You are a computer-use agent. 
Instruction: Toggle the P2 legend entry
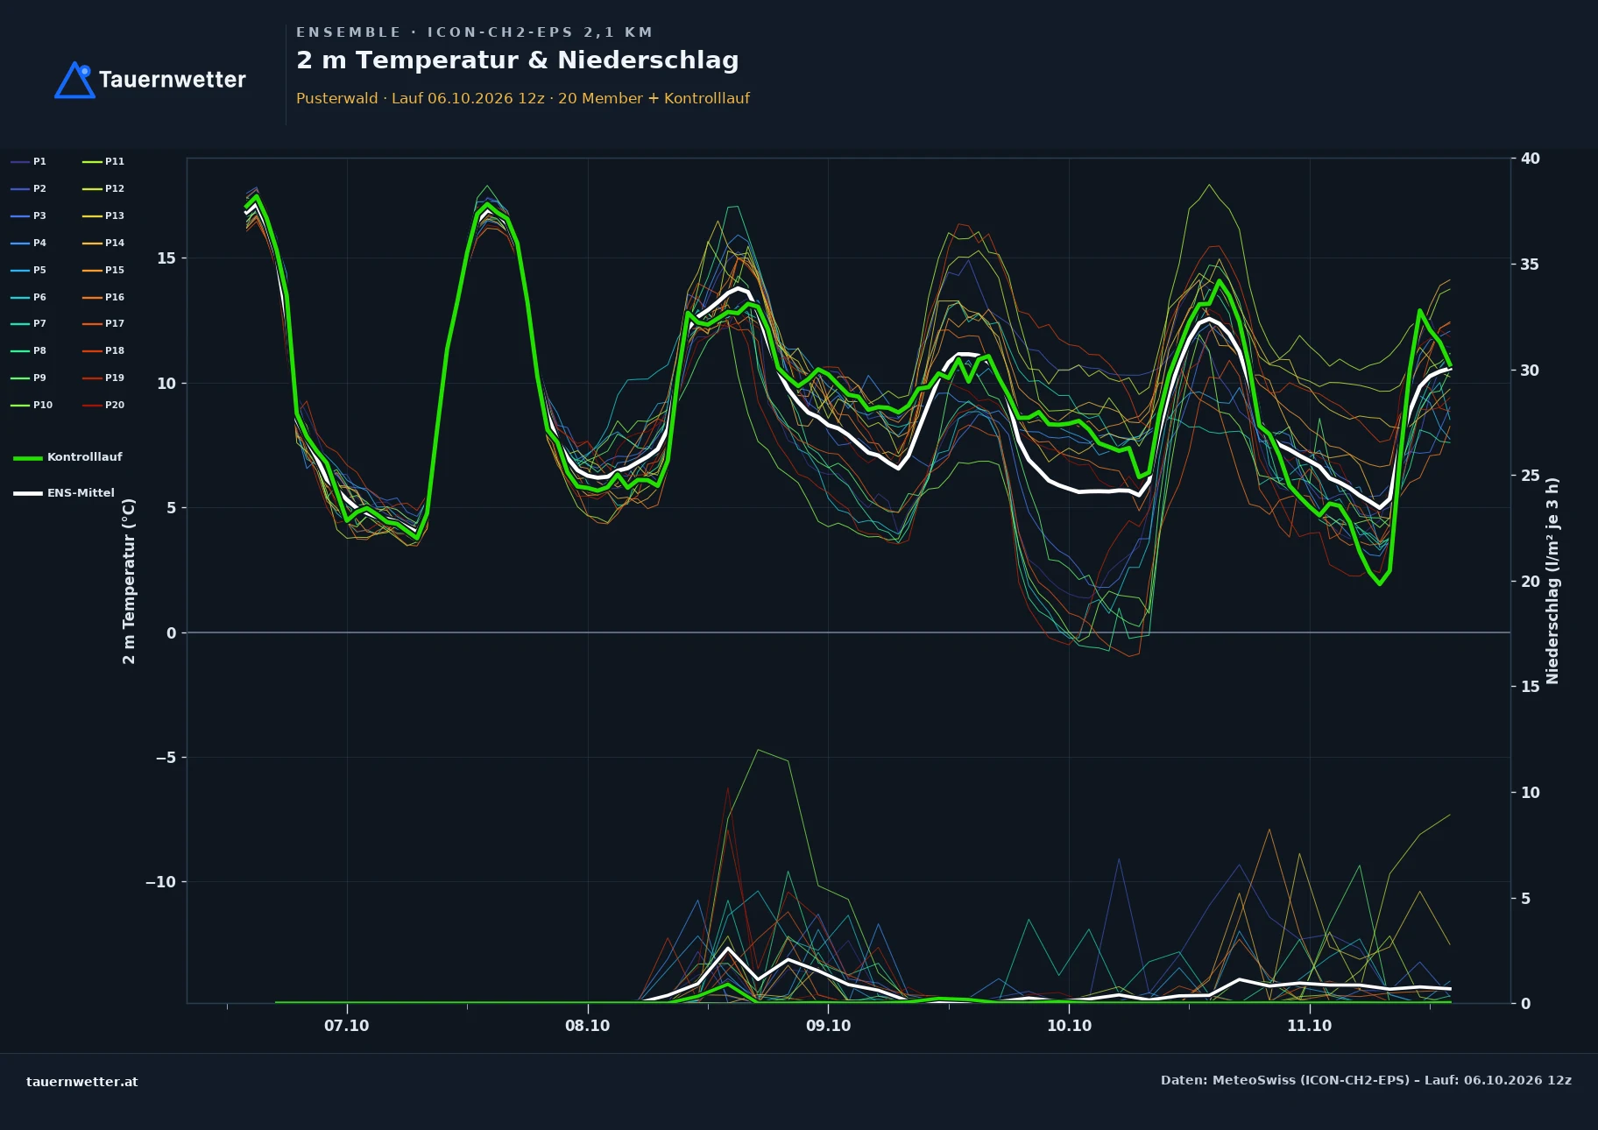tap(29, 188)
